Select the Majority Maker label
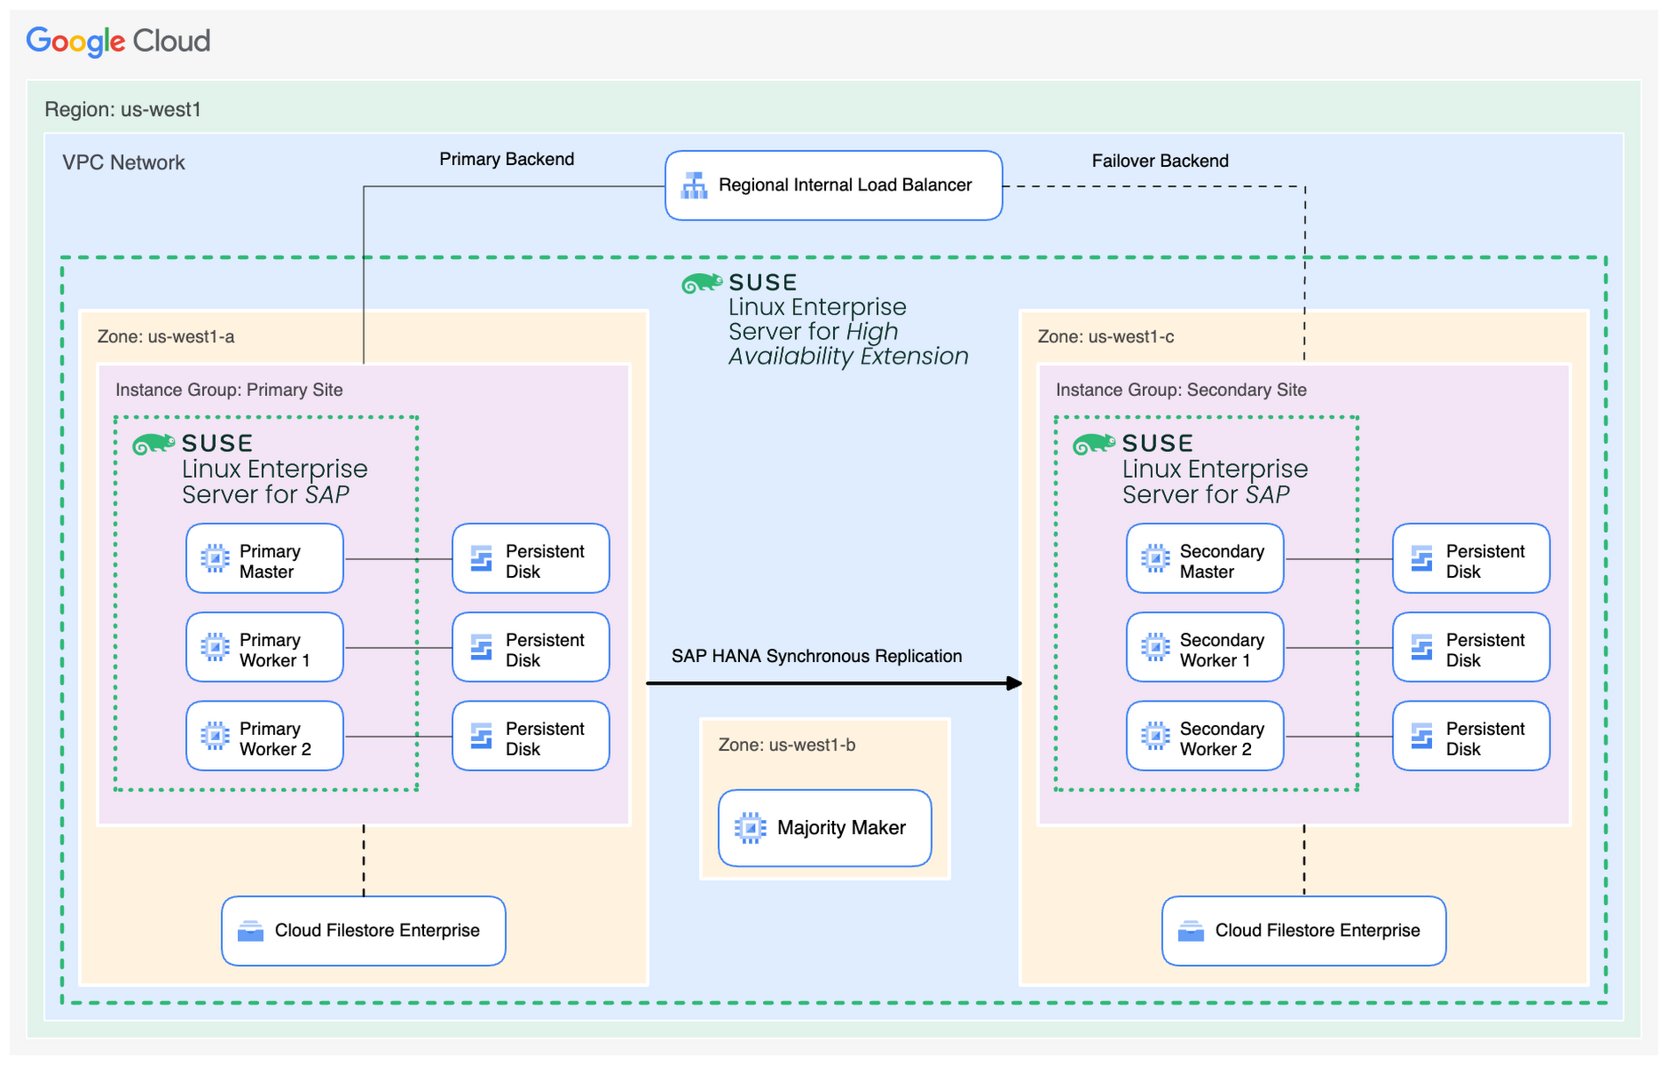1668x1065 pixels. [841, 828]
